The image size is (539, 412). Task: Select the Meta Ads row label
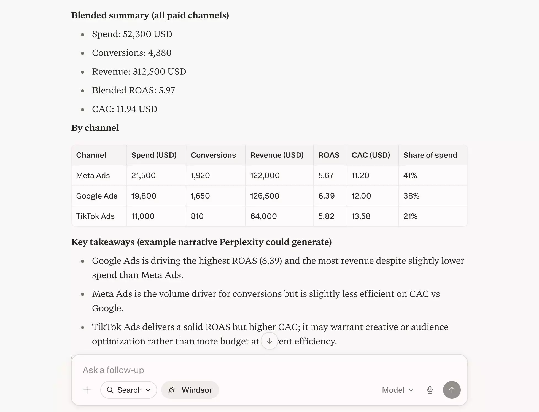(93, 175)
